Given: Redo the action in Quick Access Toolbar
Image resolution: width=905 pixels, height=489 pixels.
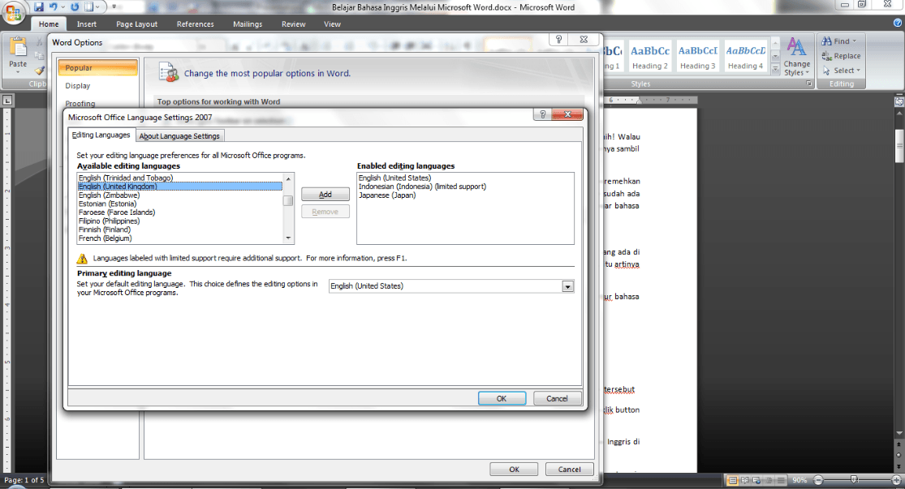Looking at the screenshot, I should (75, 7).
